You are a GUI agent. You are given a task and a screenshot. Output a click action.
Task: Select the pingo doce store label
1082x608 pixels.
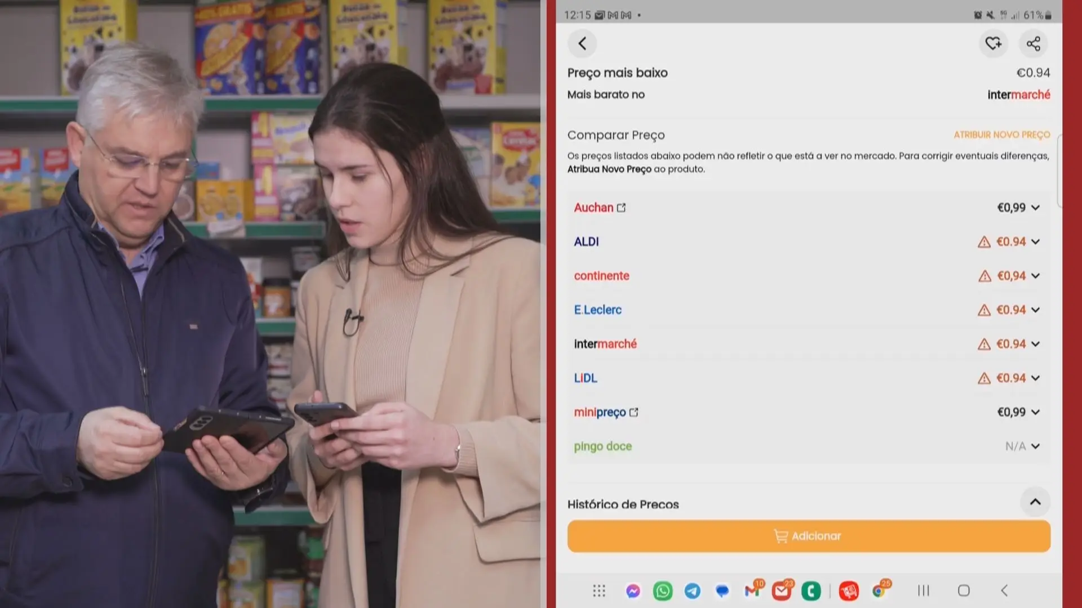tap(602, 447)
